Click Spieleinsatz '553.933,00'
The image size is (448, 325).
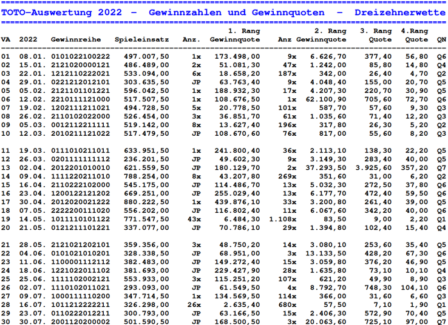(146, 279)
